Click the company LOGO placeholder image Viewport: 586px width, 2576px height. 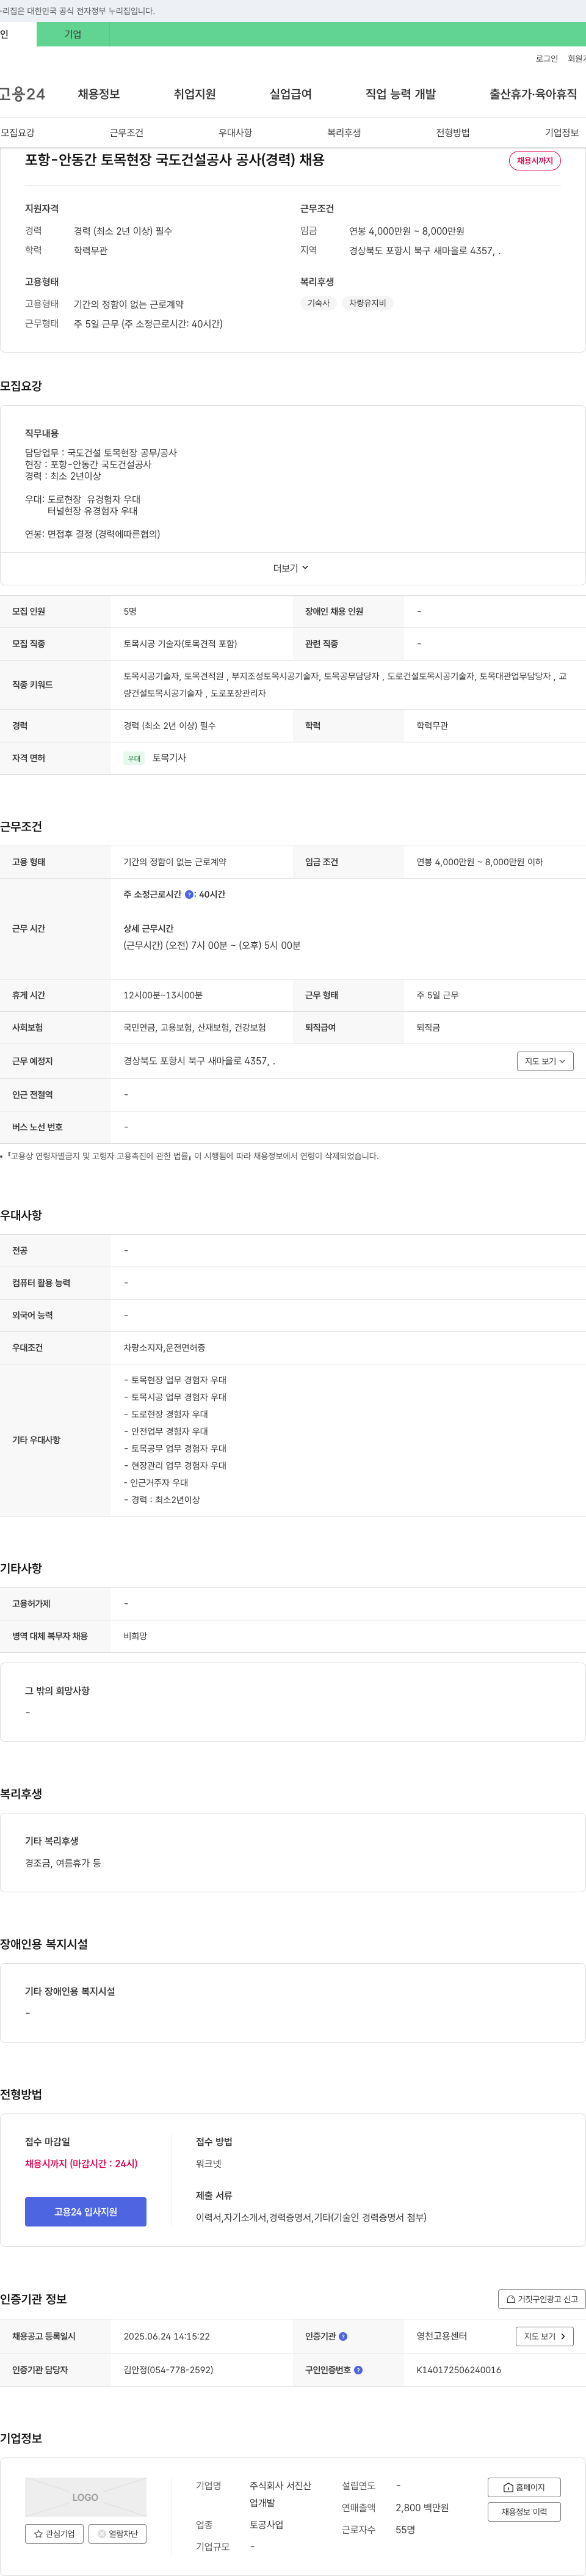[86, 2497]
